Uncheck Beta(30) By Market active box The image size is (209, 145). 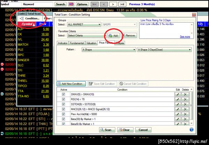click(x=63, y=119)
